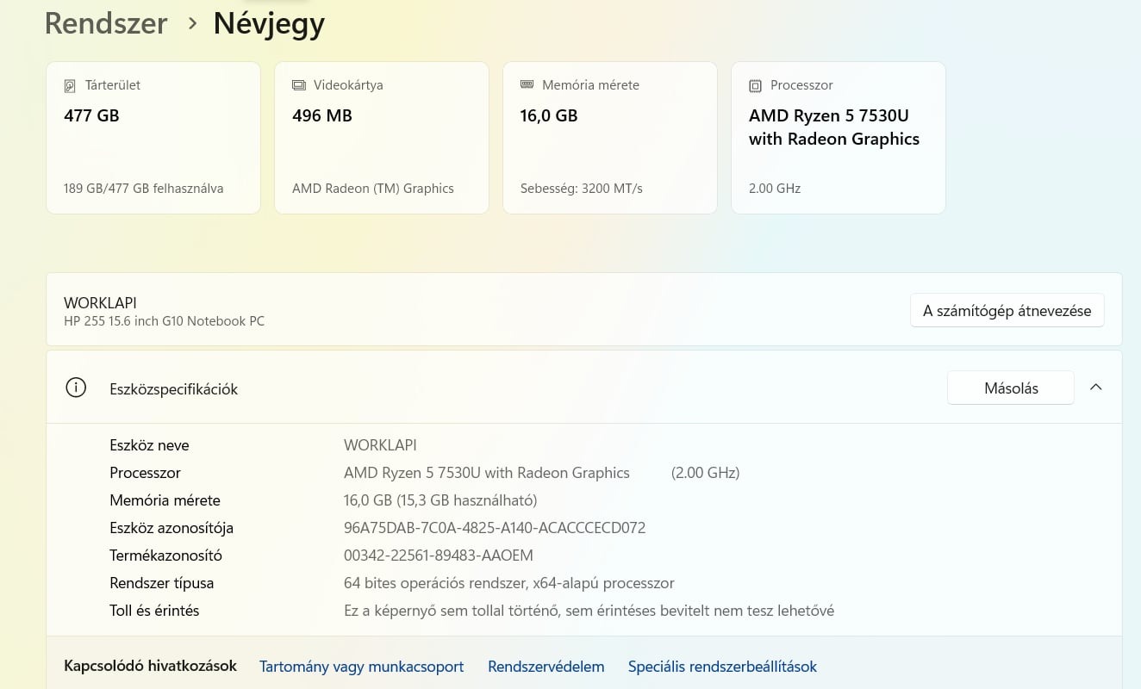1141x689 pixels.
Task: Click the storage (Tárterület) drive icon
Action: pos(70,86)
